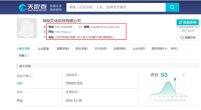
Task: Click registered capital value 700000 万元
Action: (x=74, y=83)
